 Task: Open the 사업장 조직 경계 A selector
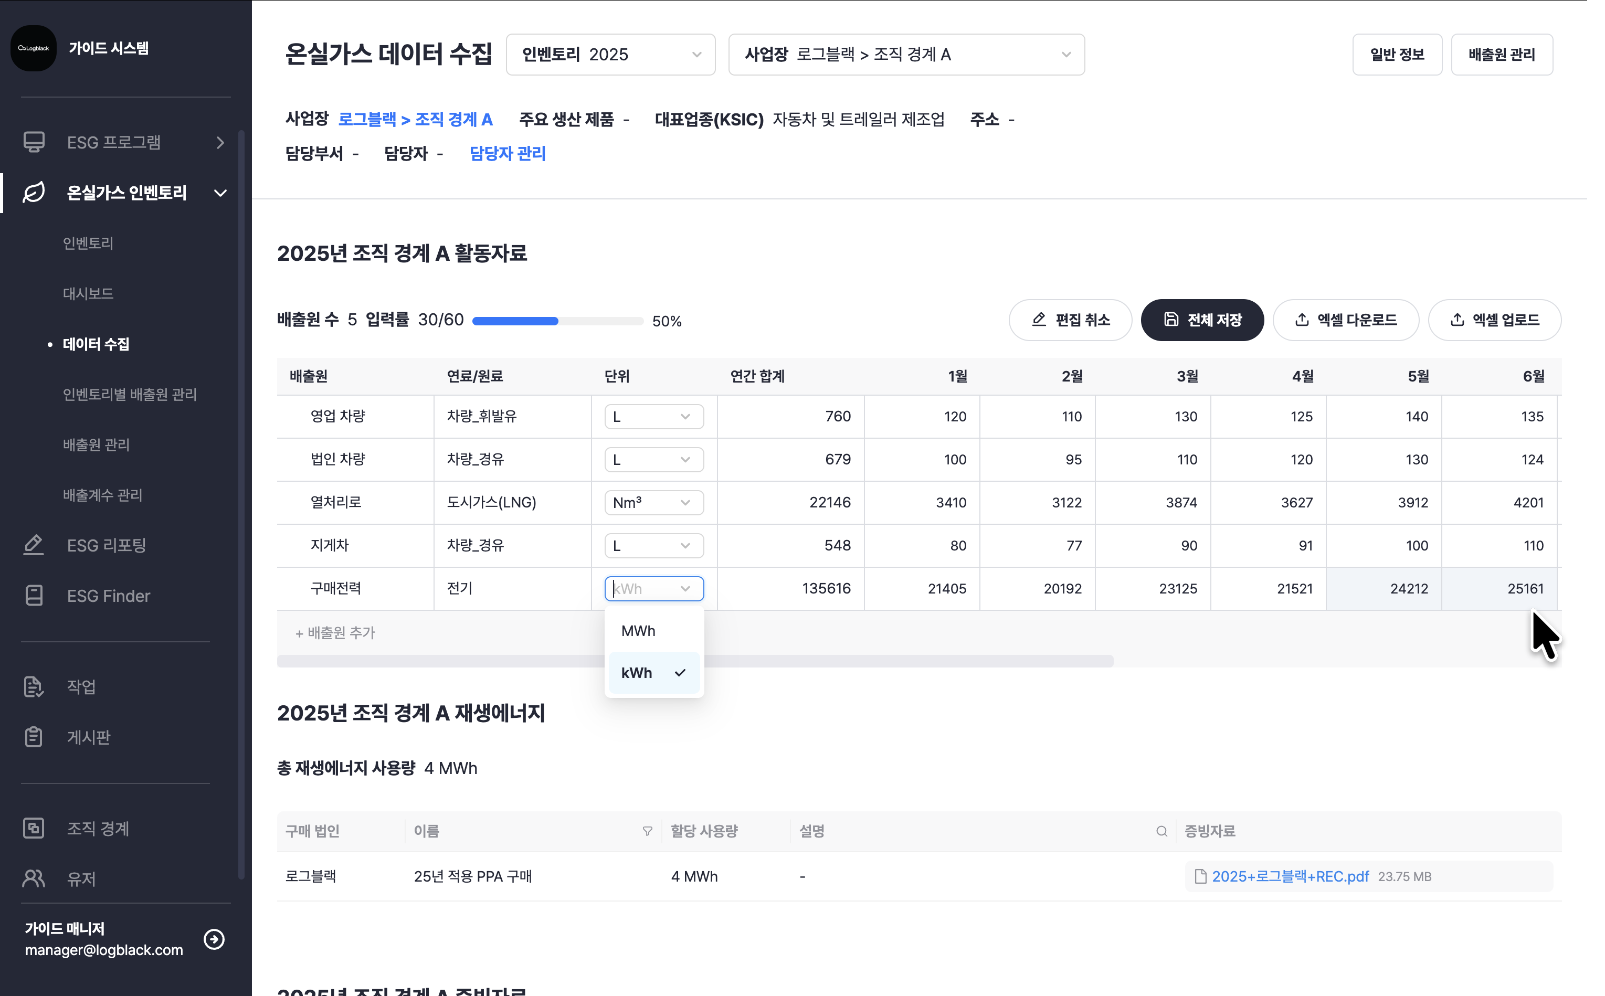pos(906,55)
